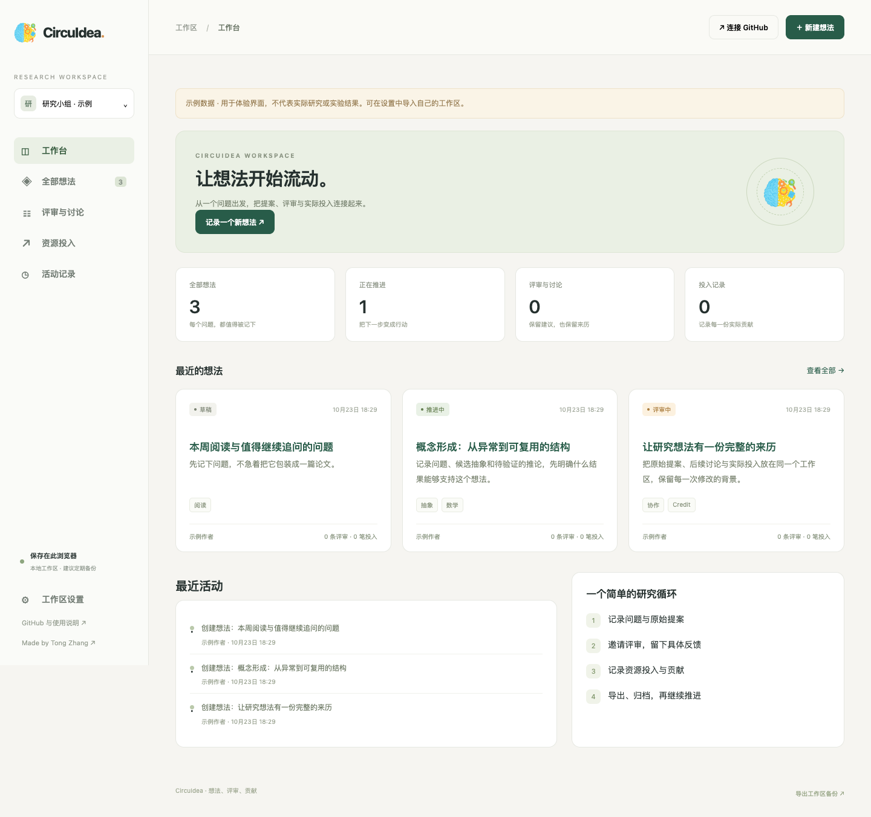This screenshot has height=817, width=871.
Task: Click the 评审中 status badge
Action: click(x=659, y=409)
